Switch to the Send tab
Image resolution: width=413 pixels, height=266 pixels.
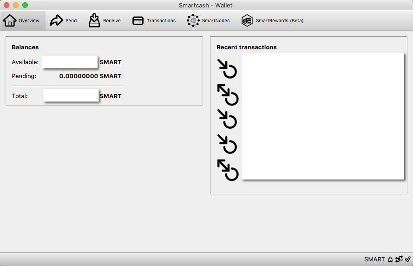click(64, 20)
